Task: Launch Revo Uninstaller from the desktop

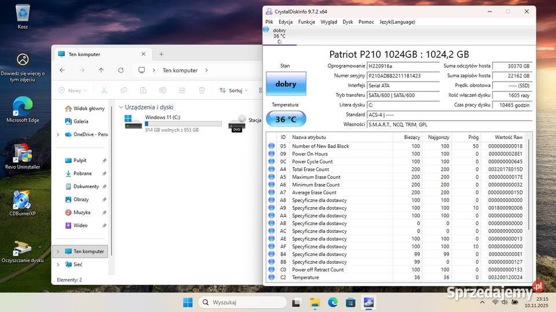Action: (23, 155)
